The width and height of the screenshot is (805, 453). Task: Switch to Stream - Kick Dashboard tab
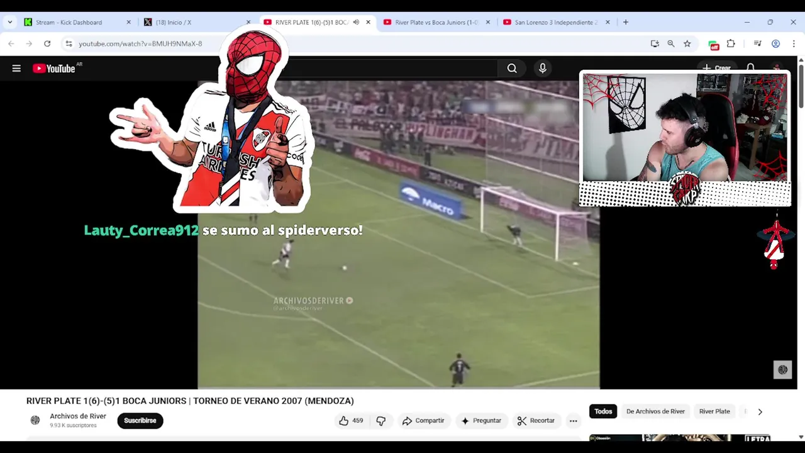point(69,22)
